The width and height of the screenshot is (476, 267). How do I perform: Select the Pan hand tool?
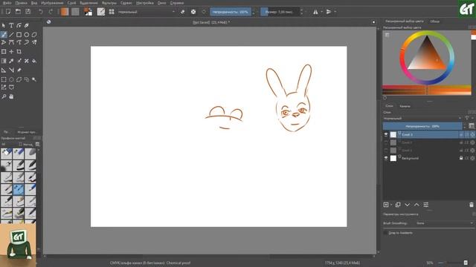[x=11, y=96]
